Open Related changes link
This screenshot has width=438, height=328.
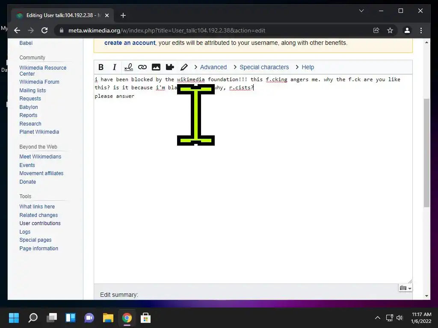click(x=38, y=215)
